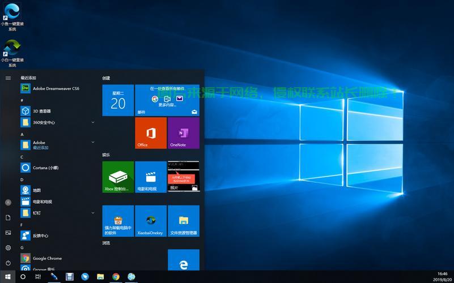Open 地图 app in the list
Screen dimensions: 454x283
[x=58, y=190]
